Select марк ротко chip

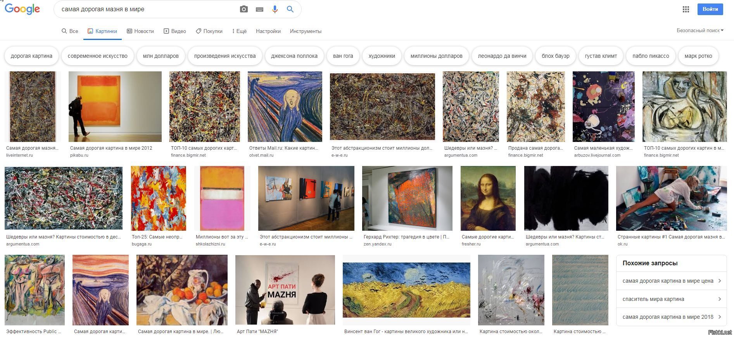pyautogui.click(x=698, y=56)
